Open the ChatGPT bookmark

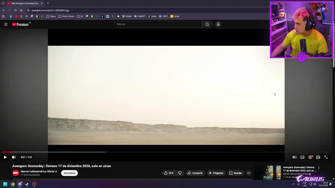[x=139, y=16]
